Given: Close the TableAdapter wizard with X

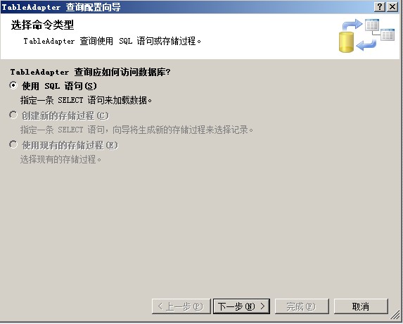Looking at the screenshot, I should click(392, 6).
